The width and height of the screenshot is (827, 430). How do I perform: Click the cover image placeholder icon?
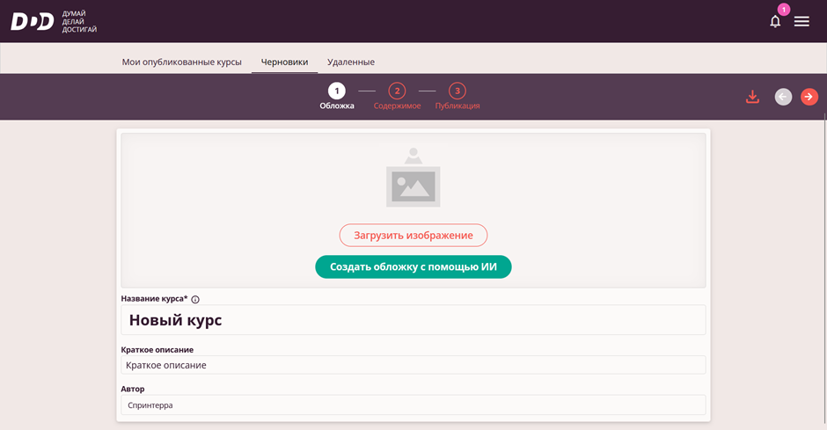pyautogui.click(x=413, y=179)
